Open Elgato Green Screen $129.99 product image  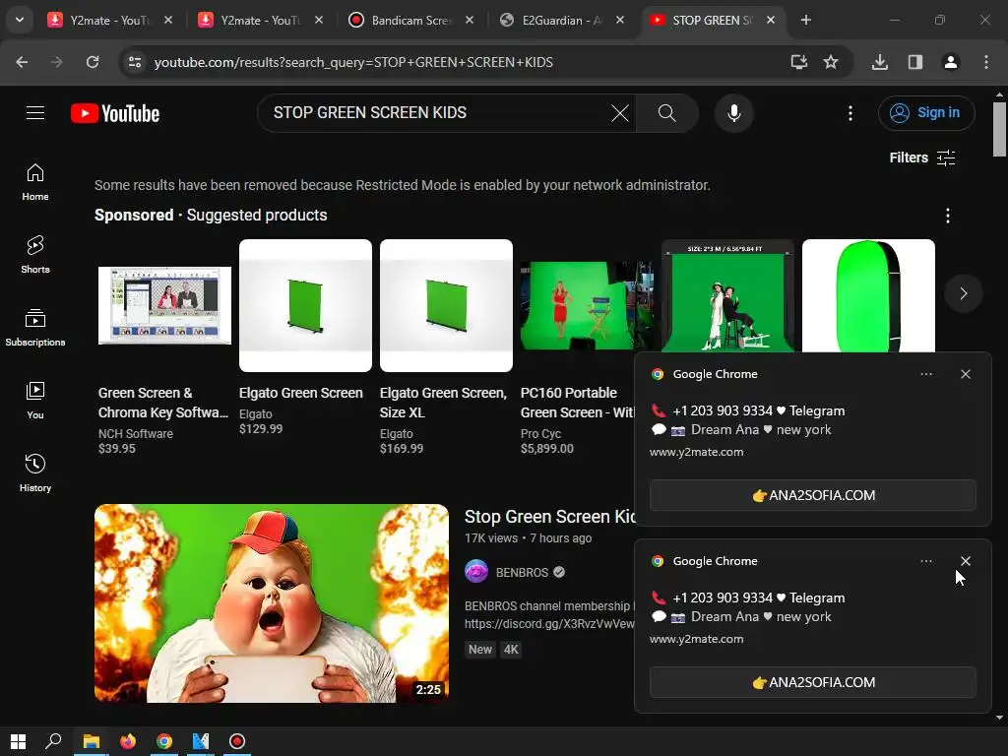pos(305,305)
